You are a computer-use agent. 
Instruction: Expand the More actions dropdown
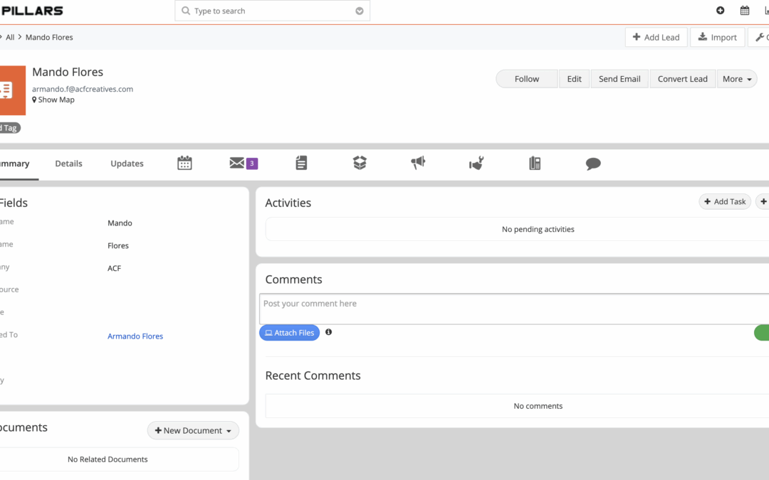pos(737,79)
